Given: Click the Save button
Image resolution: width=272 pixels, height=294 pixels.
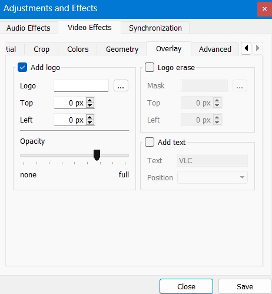Looking at the screenshot, I should click(245, 286).
